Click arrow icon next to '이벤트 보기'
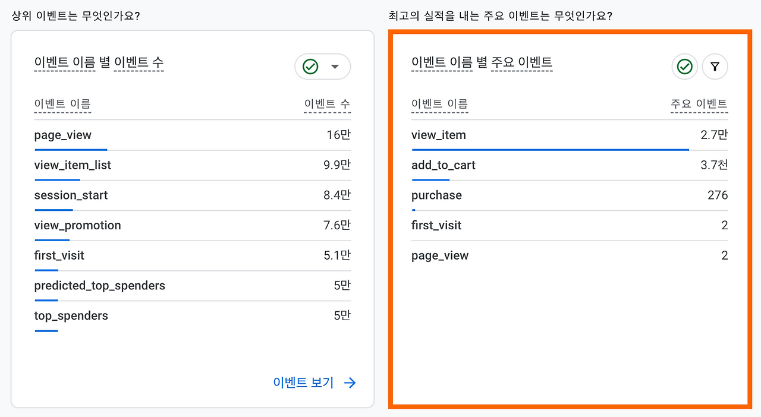Image resolution: width=761 pixels, height=417 pixels. [350, 383]
